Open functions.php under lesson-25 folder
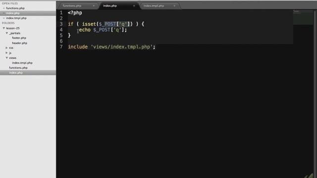This screenshot has width=317, height=178. pyautogui.click(x=18, y=68)
